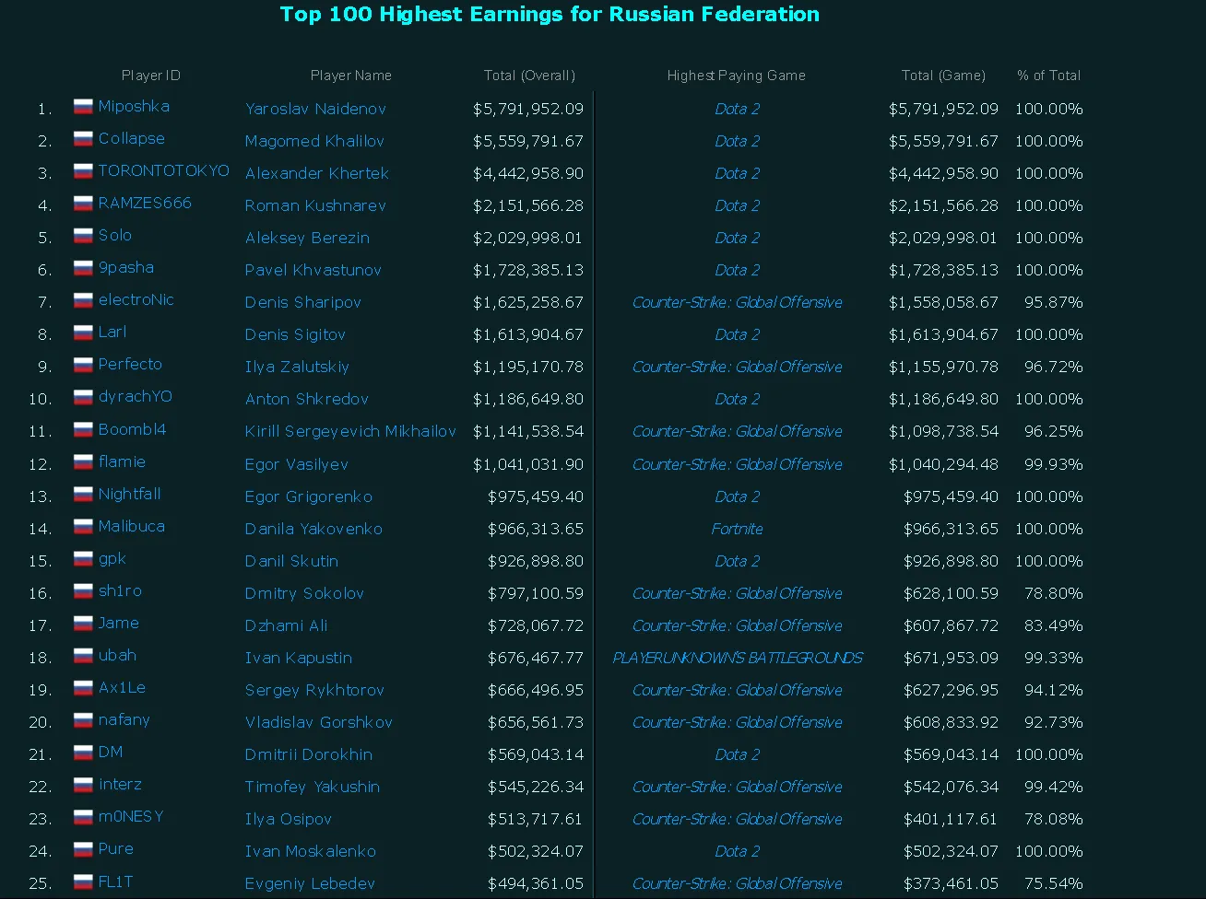Click the flag icon next to interz
The width and height of the screenshot is (1206, 899).
coord(83,785)
